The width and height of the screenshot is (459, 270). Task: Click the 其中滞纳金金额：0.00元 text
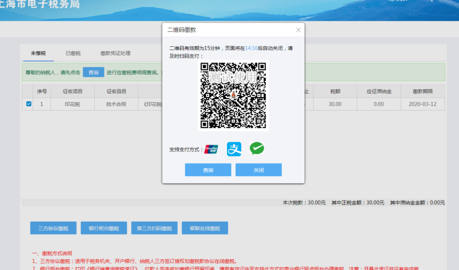point(417,203)
